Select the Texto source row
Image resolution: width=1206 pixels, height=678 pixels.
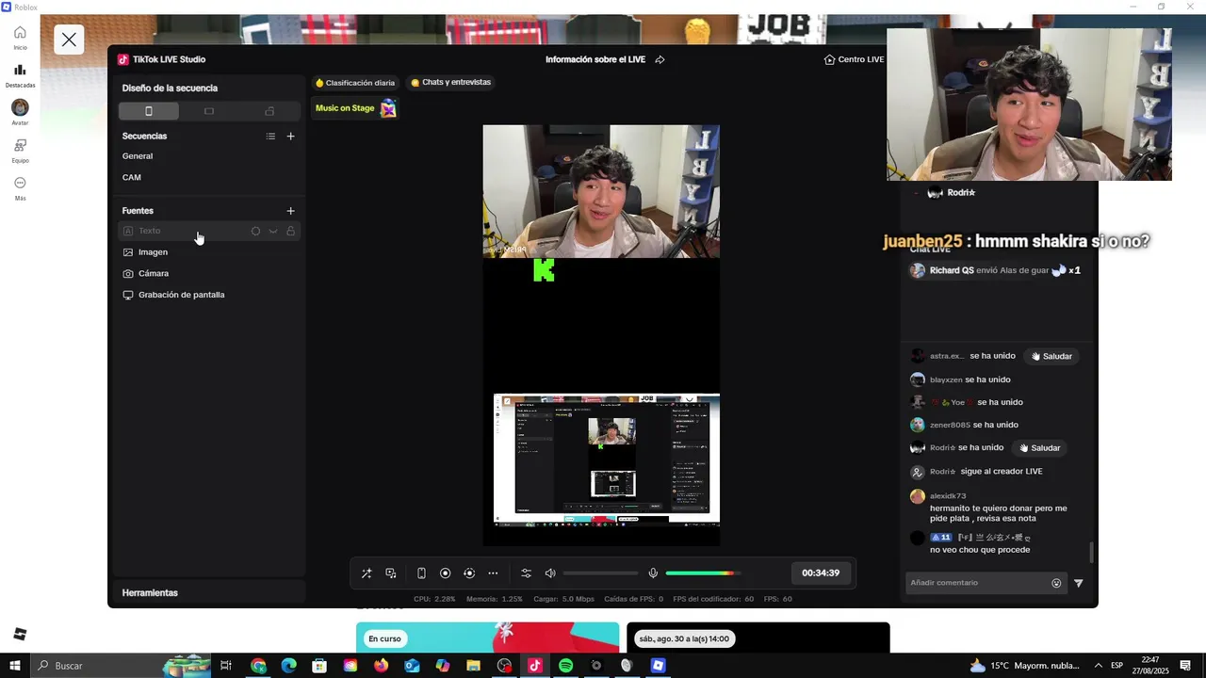click(209, 231)
